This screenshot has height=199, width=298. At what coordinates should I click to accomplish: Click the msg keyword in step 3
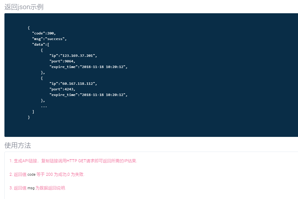(x=31, y=188)
